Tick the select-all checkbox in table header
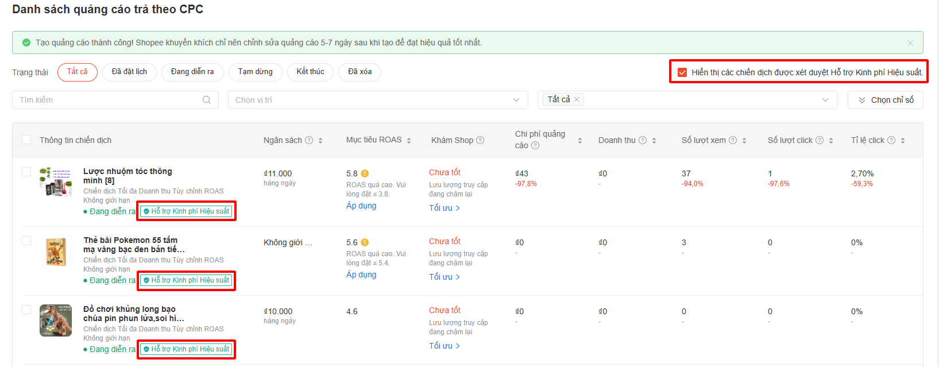 (26, 140)
